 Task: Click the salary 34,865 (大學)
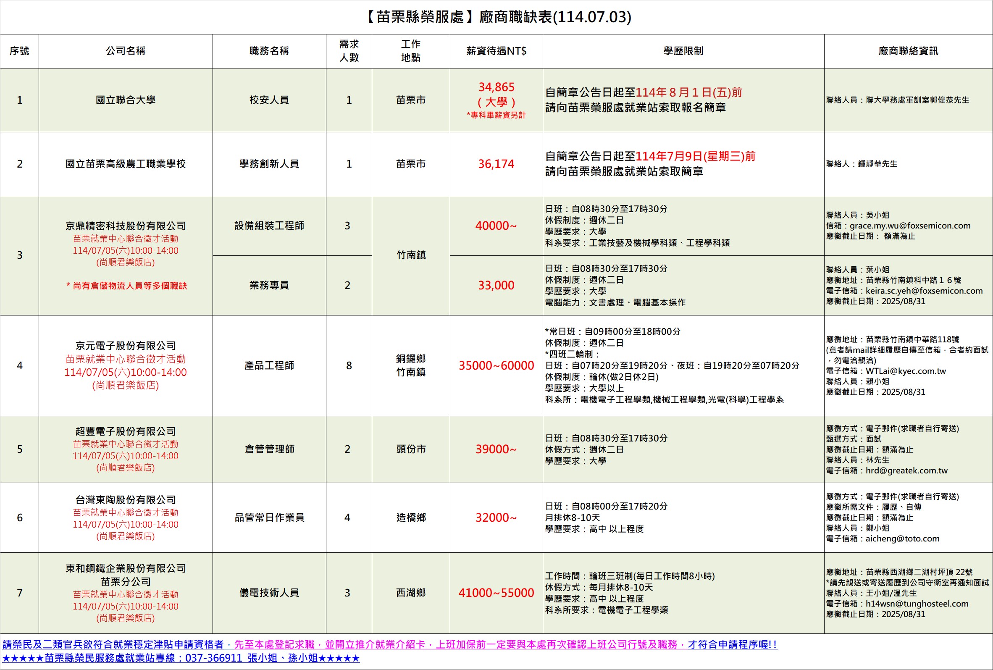496,95
